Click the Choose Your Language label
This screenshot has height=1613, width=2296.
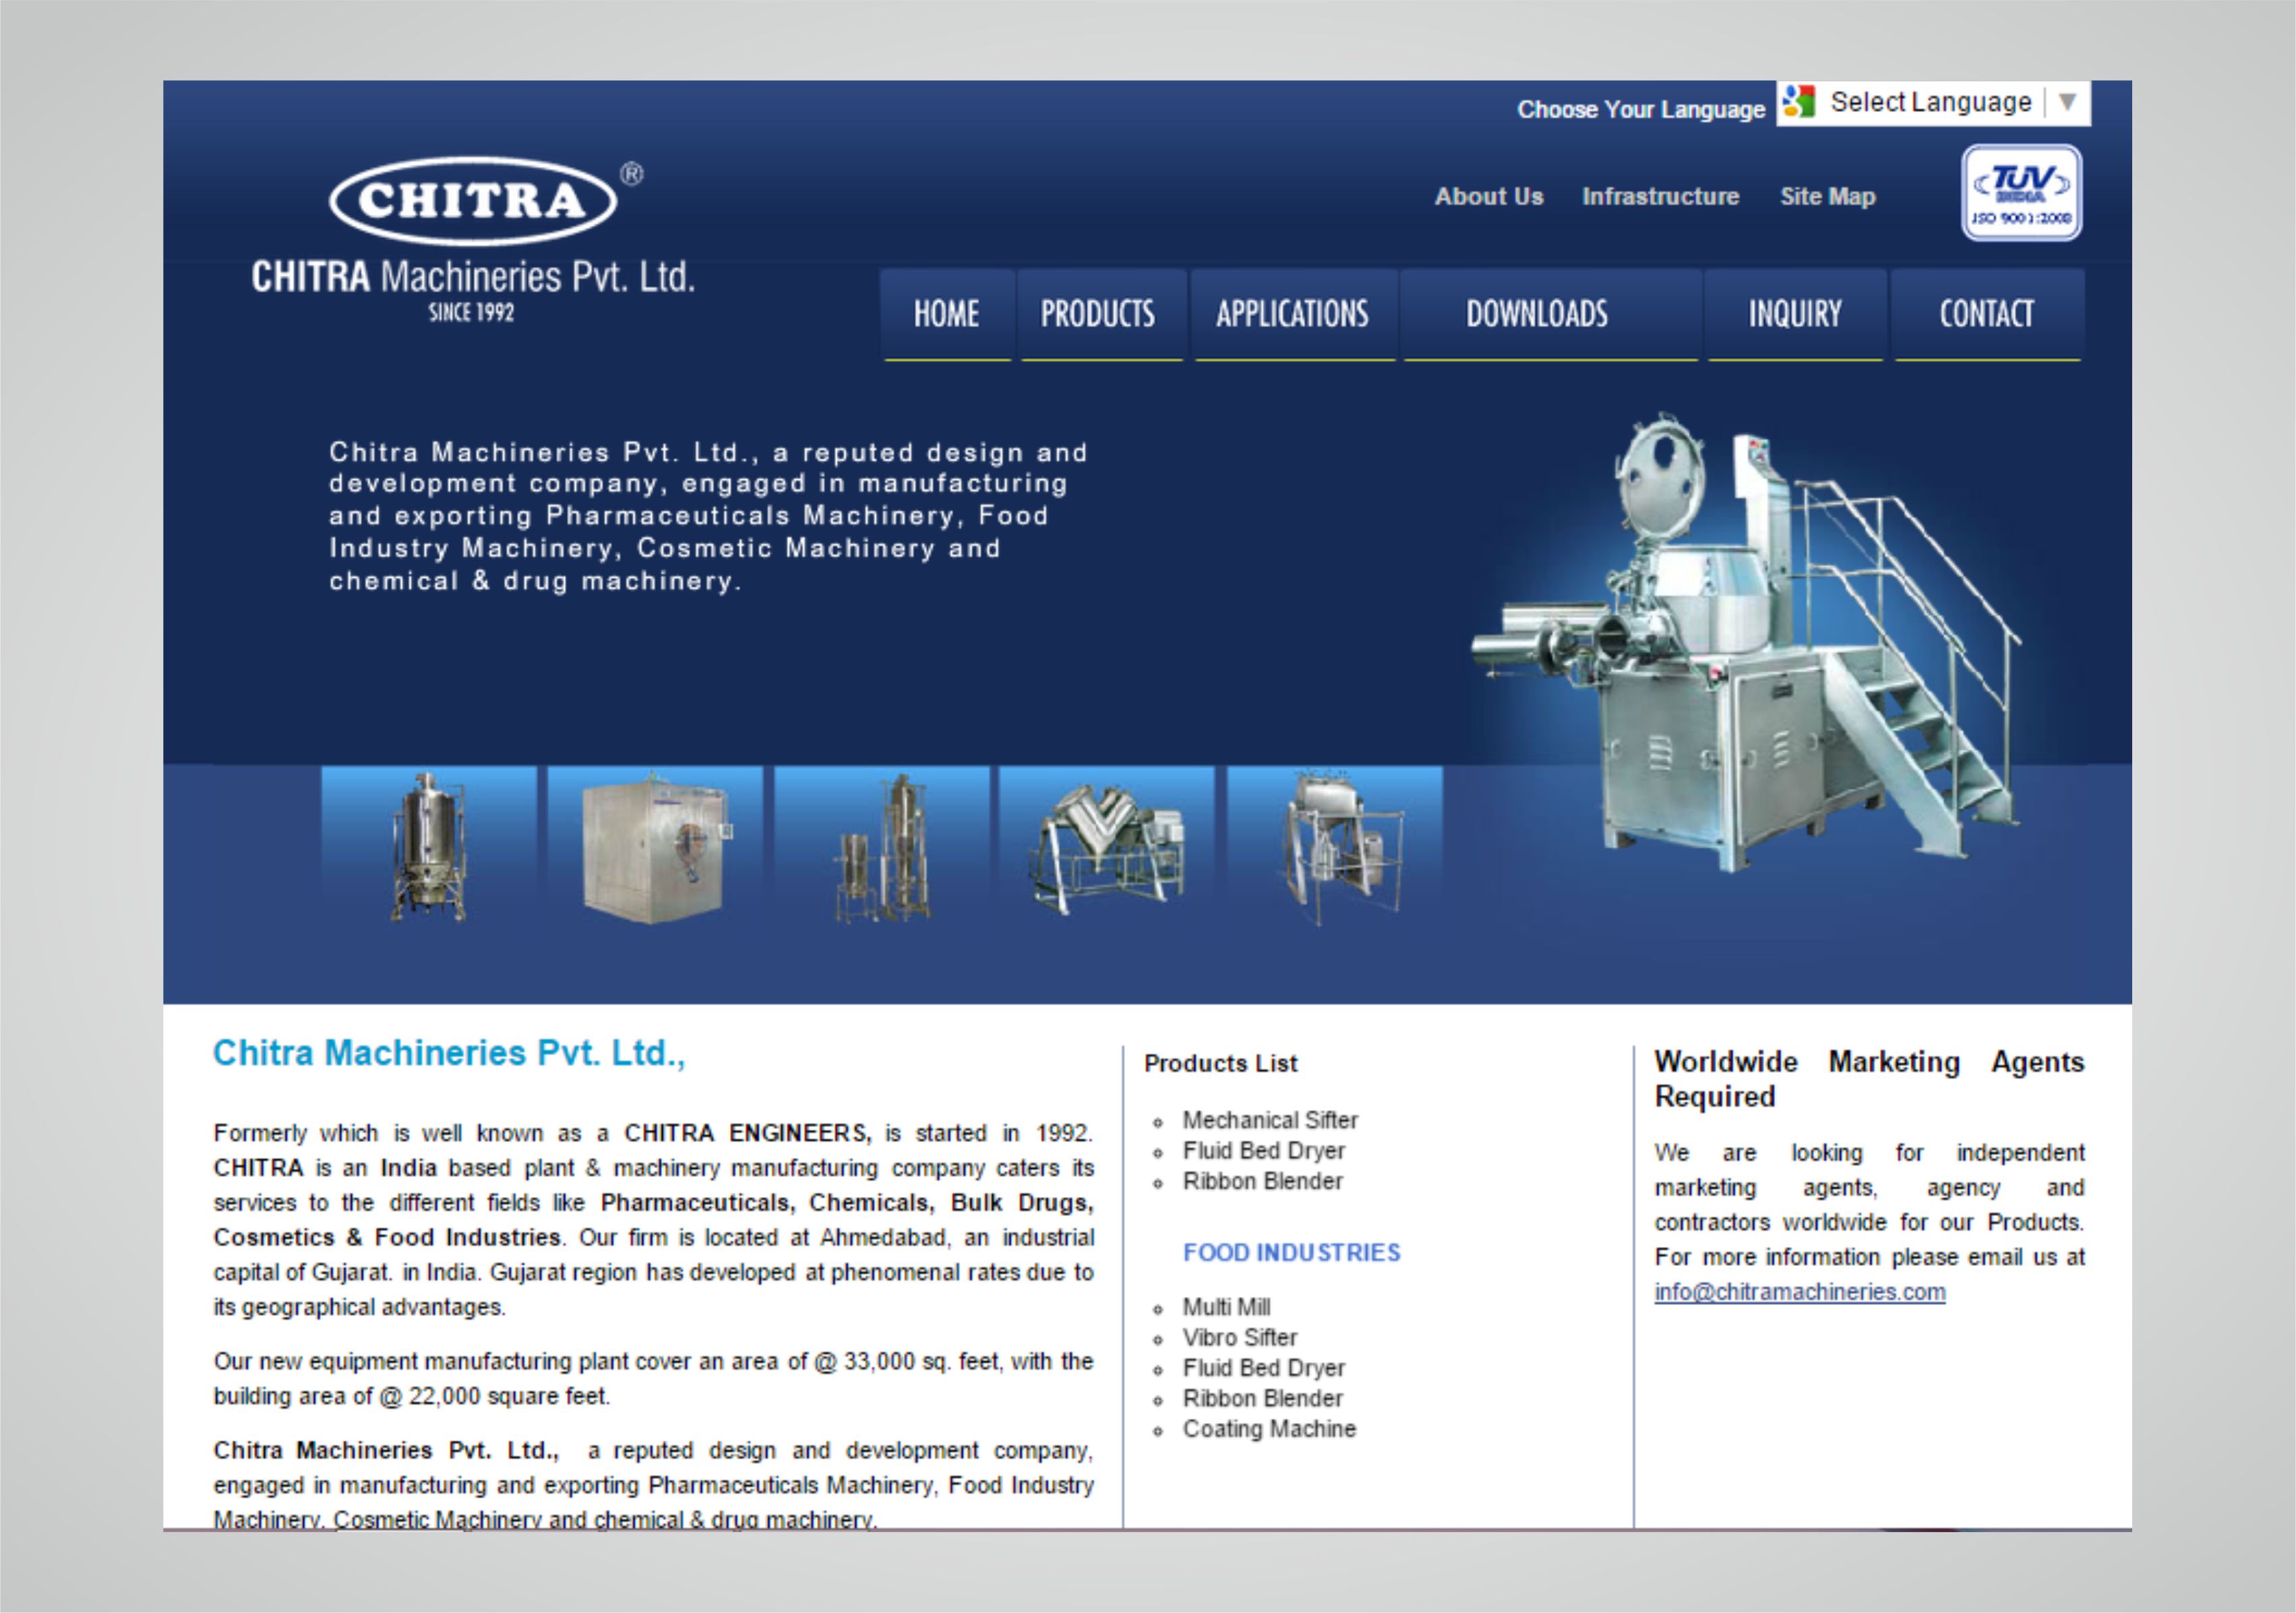coord(1641,110)
